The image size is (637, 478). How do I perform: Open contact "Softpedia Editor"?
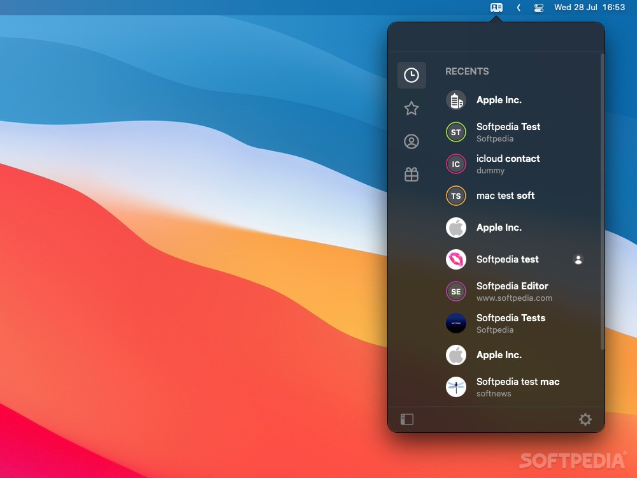[515, 291]
